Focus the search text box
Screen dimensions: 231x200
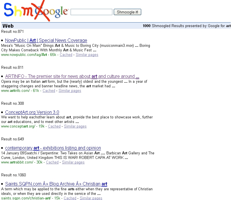click(x=91, y=12)
